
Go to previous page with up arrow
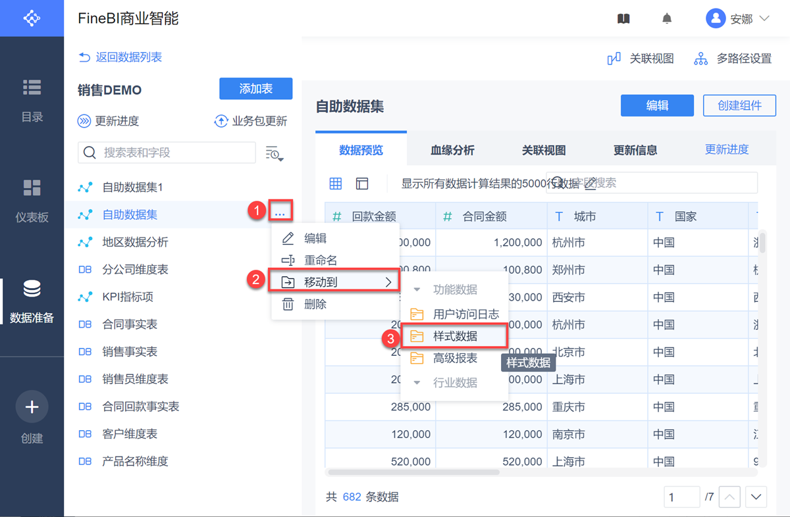click(729, 497)
